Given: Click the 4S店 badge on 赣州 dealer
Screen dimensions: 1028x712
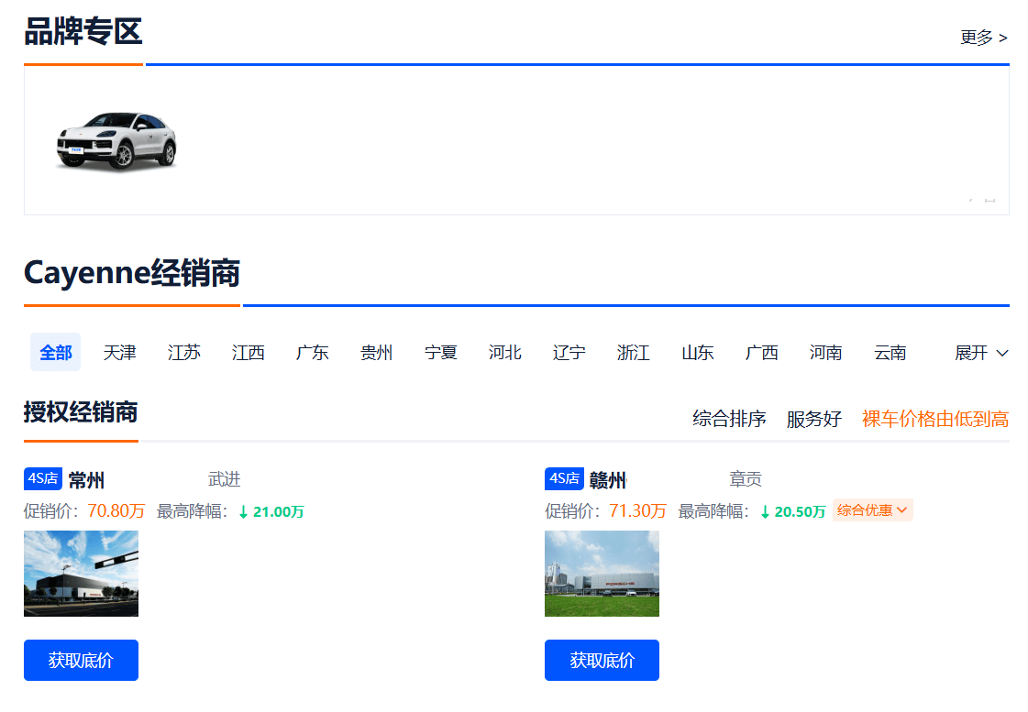Looking at the screenshot, I should (563, 478).
